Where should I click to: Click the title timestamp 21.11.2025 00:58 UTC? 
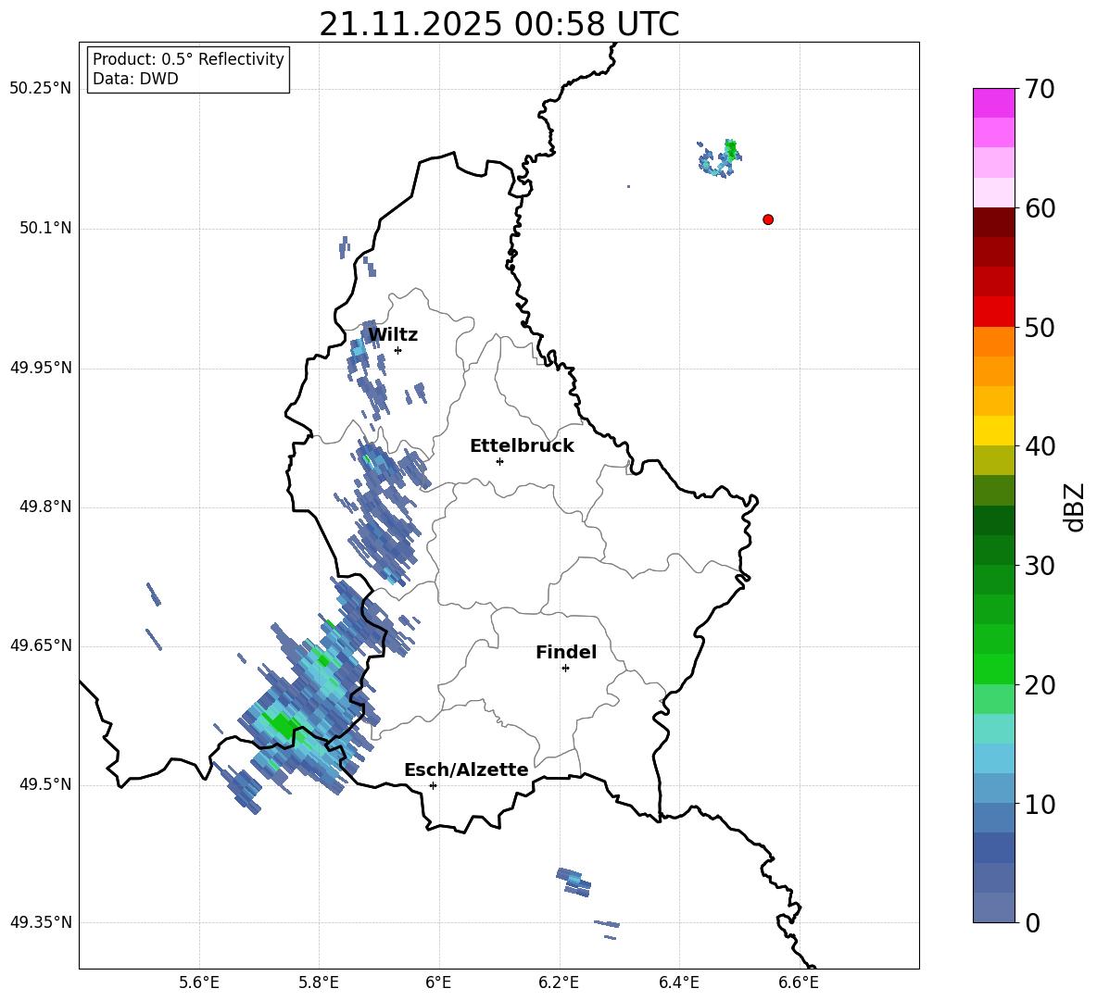498,24
